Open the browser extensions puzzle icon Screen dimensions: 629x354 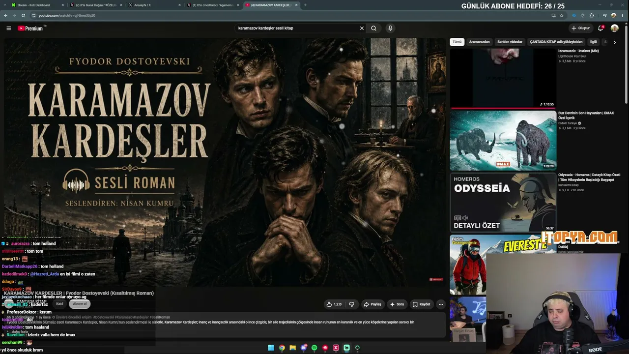click(x=592, y=15)
